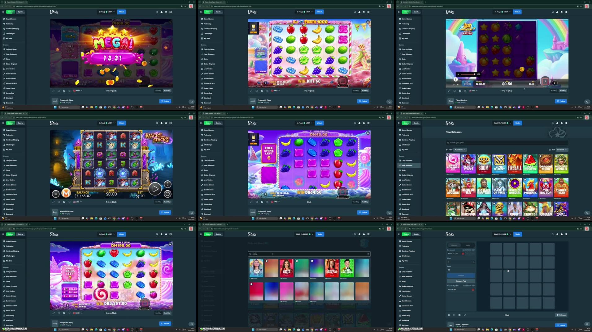Viewport: 592px width, 332px height.
Task: Open Publishers filter dropdown on New Releases
Action: [460, 150]
